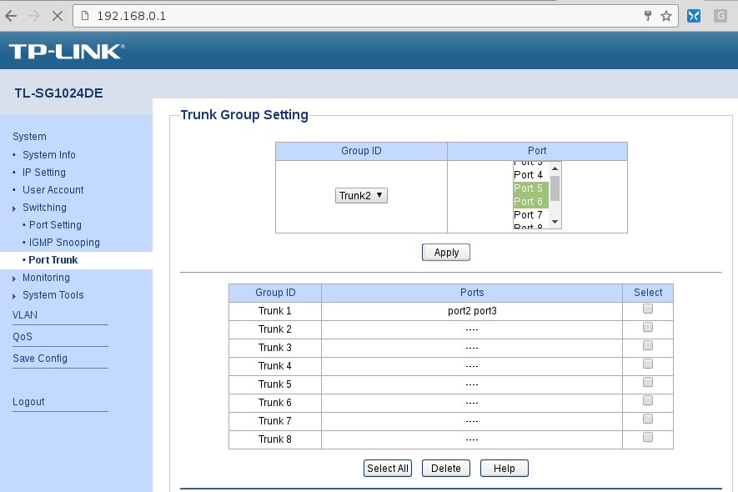Open the IGMP Snooping page
Screen dimensions: 738x492
pyautogui.click(x=63, y=243)
